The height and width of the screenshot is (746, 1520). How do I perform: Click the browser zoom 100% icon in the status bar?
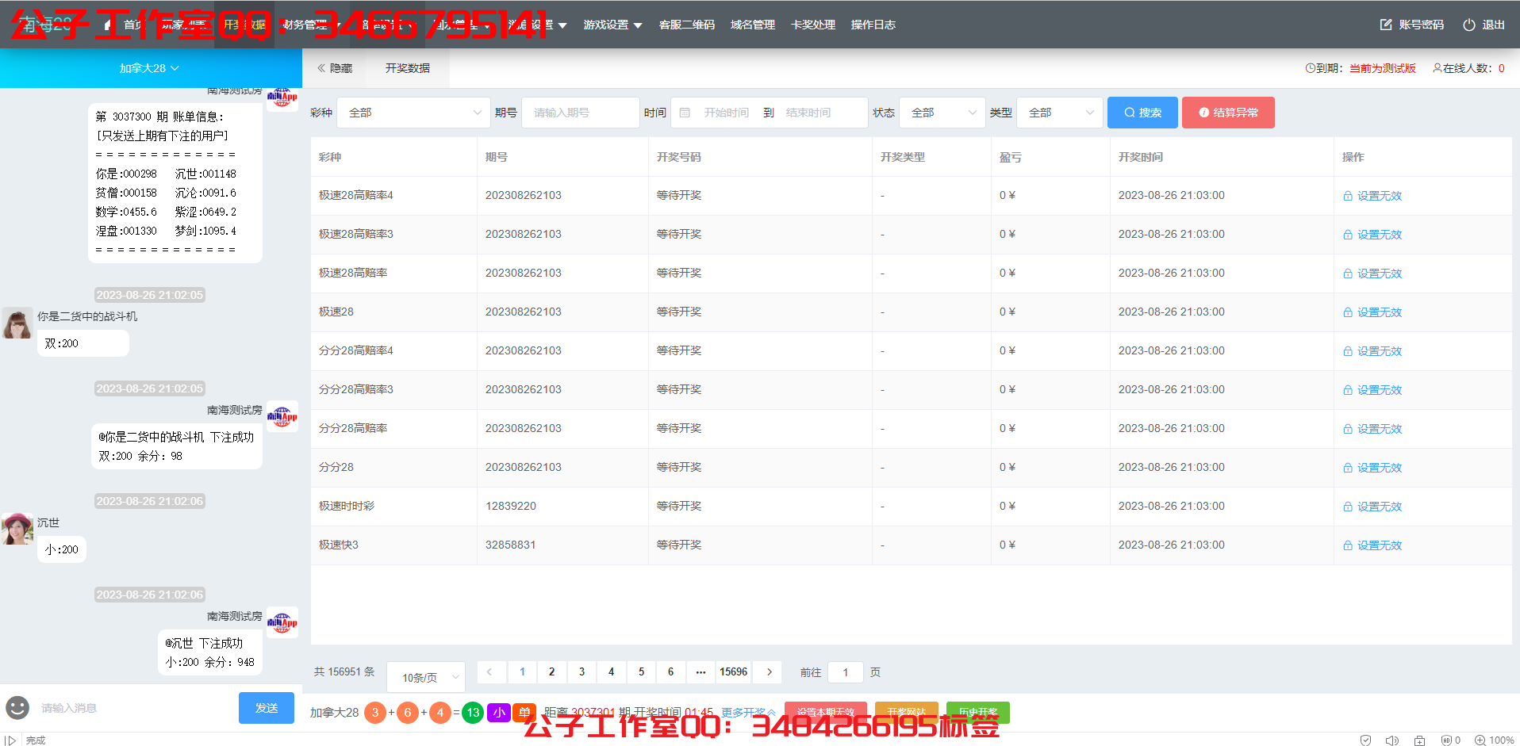pyautogui.click(x=1480, y=740)
